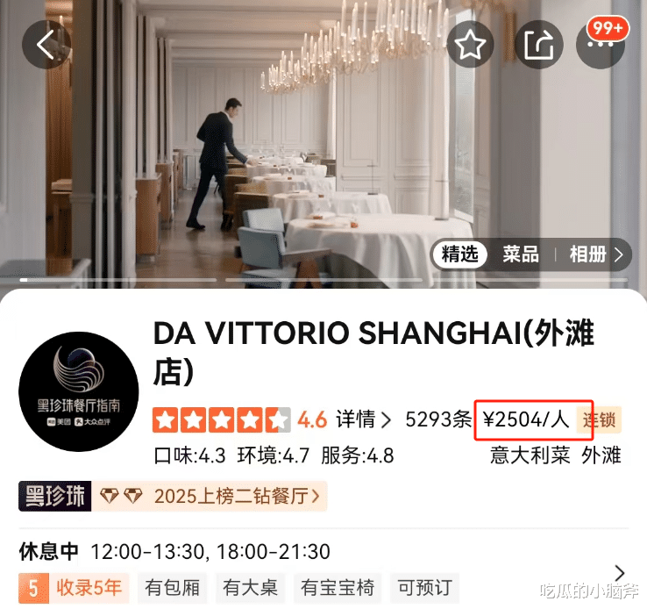
Task: Open the 相册 album chevron
Action: click(618, 254)
